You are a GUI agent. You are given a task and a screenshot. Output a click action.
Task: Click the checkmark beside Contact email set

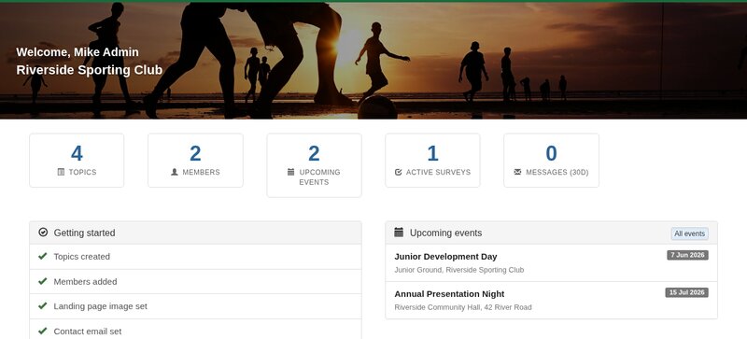pyautogui.click(x=42, y=331)
